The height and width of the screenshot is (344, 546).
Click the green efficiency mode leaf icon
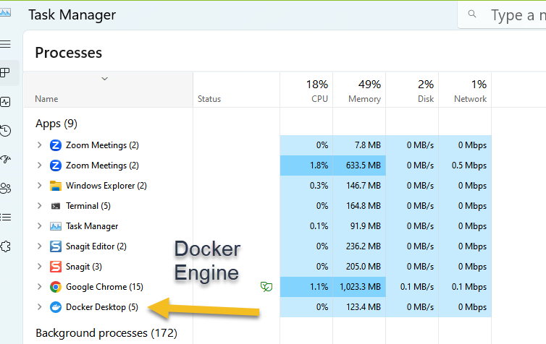266,287
